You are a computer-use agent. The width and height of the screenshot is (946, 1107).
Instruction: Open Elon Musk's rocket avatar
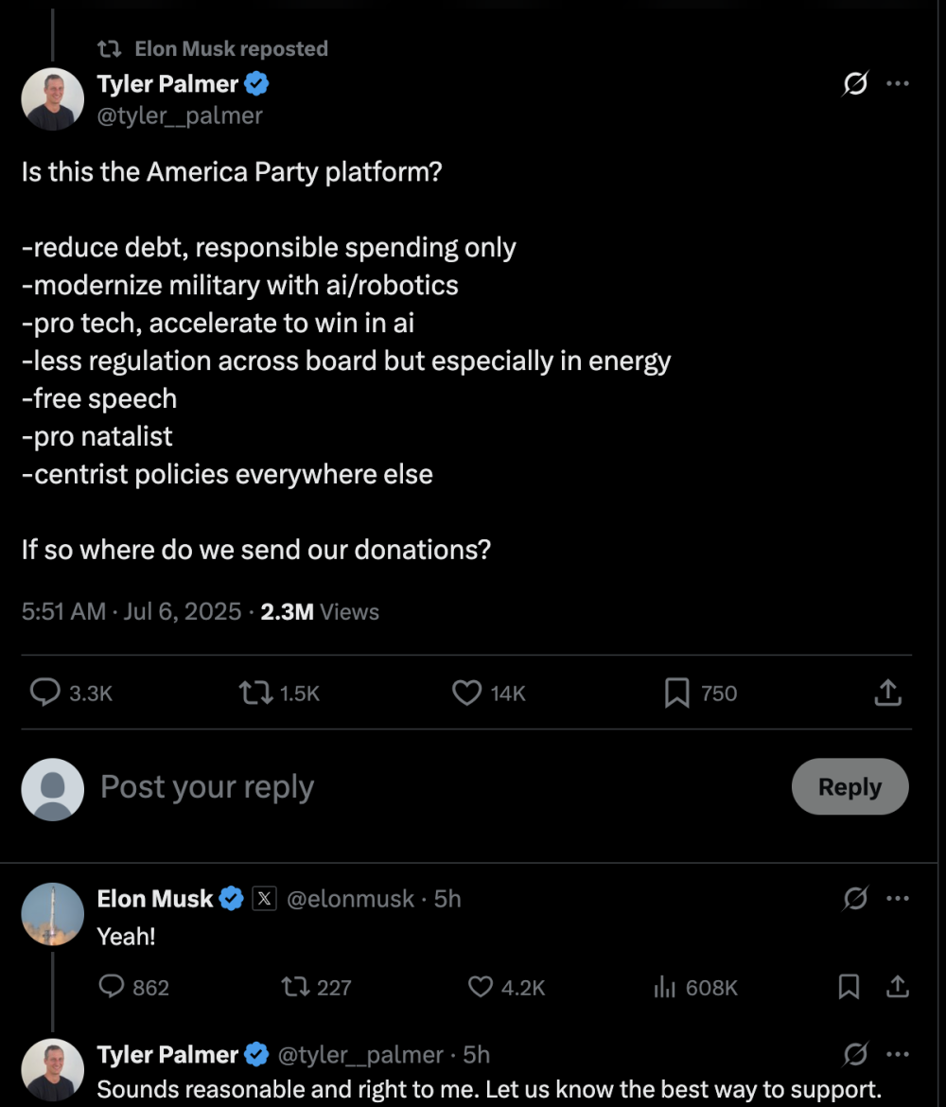pos(52,915)
